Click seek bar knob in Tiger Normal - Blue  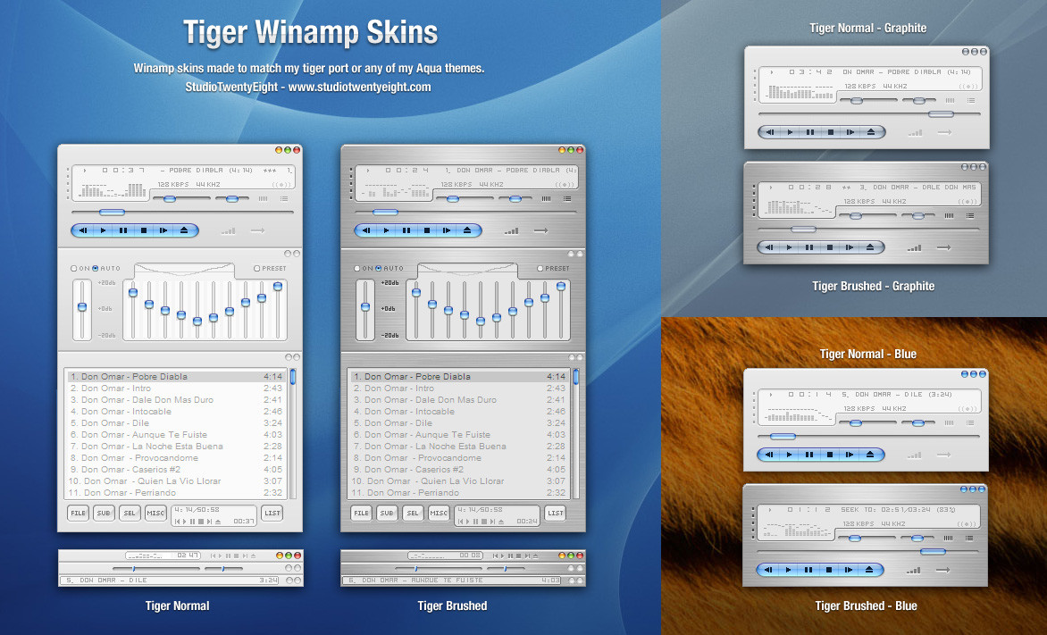(783, 436)
